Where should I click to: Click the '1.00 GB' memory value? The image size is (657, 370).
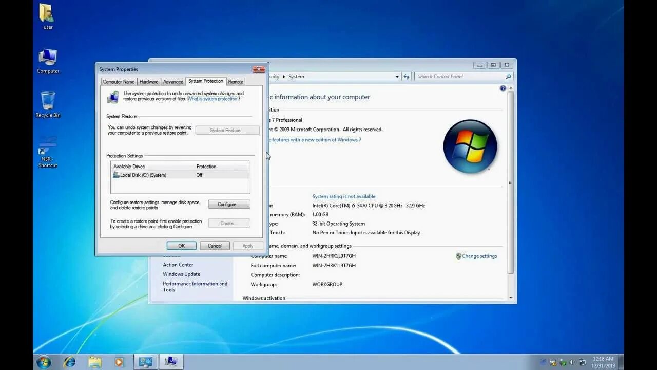click(x=320, y=214)
